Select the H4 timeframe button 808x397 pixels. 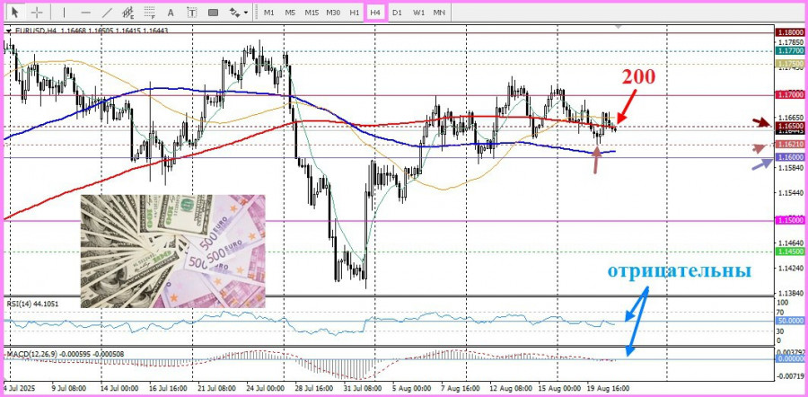coord(375,13)
